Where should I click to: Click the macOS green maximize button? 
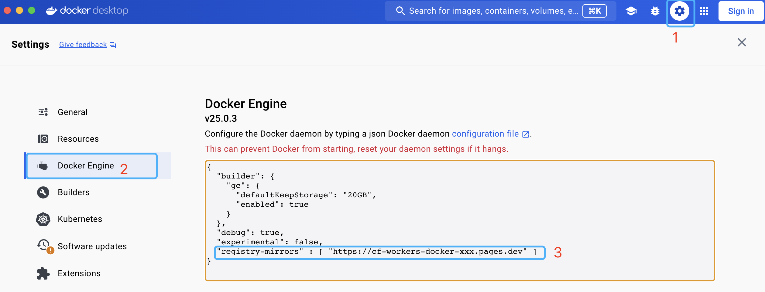click(32, 11)
